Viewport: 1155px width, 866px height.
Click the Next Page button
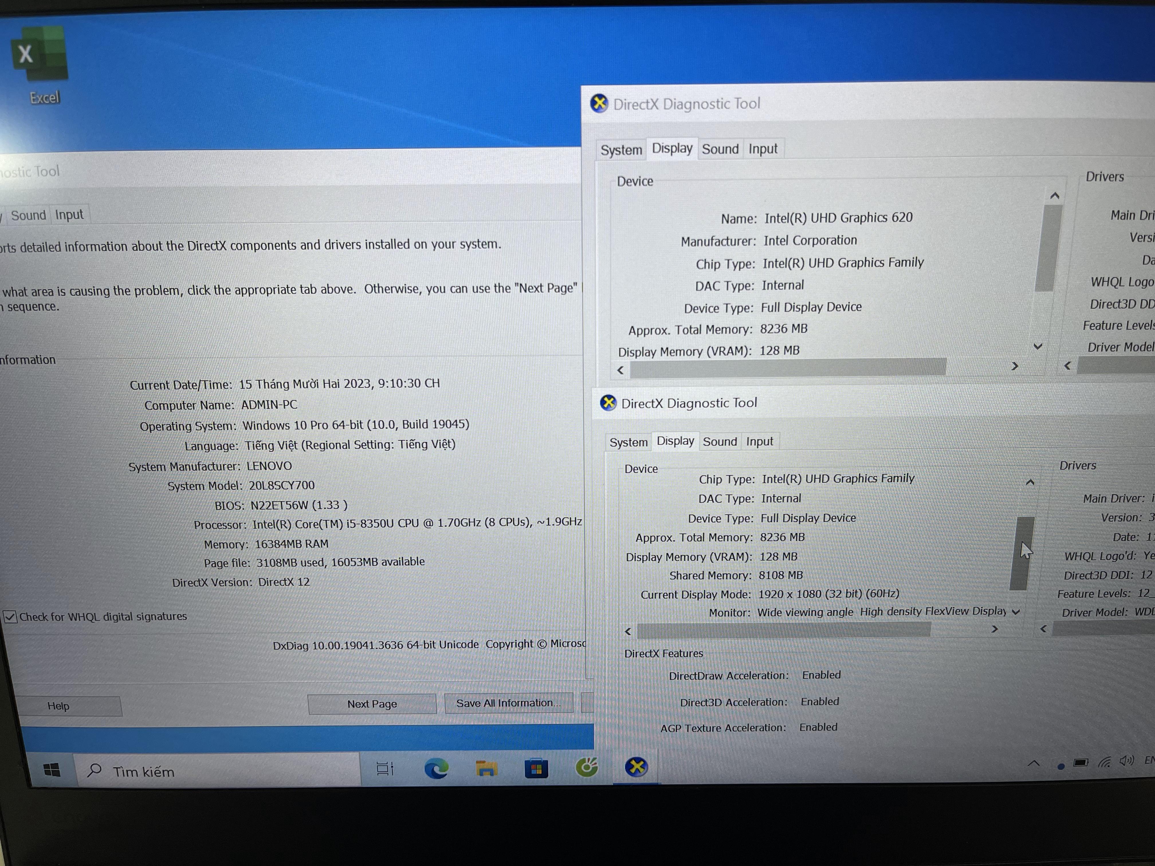[x=372, y=704]
